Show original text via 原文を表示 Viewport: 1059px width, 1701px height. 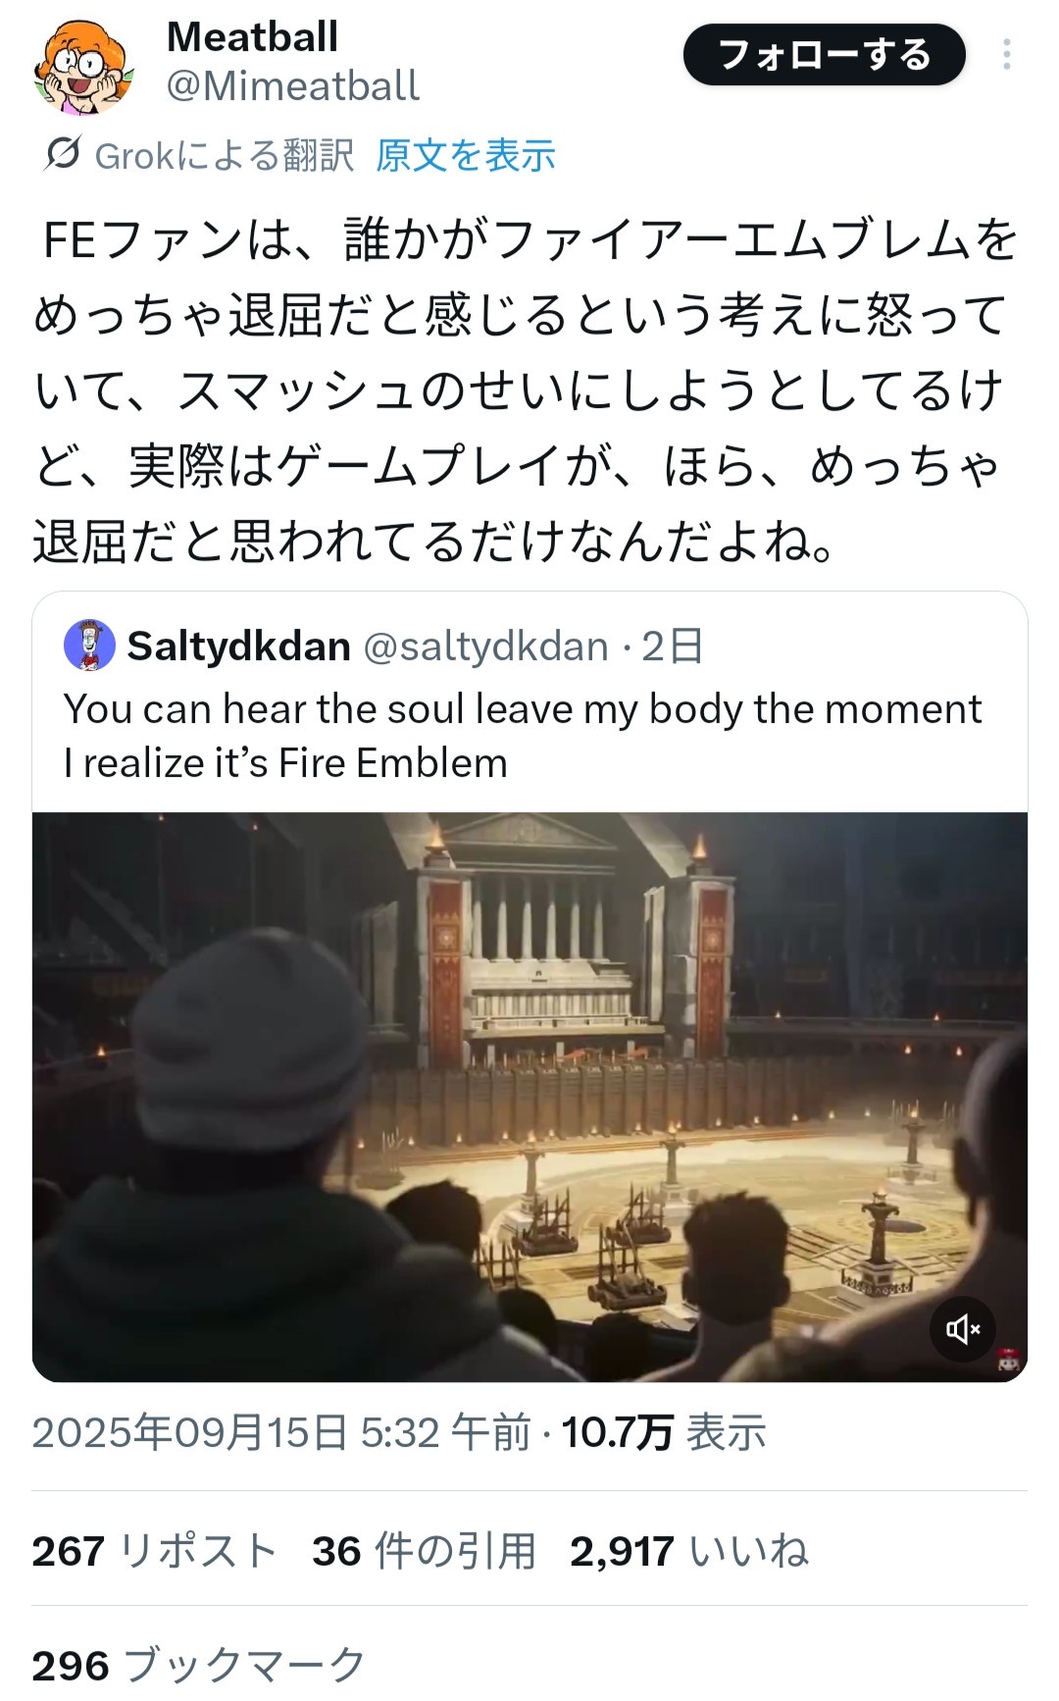click(466, 155)
